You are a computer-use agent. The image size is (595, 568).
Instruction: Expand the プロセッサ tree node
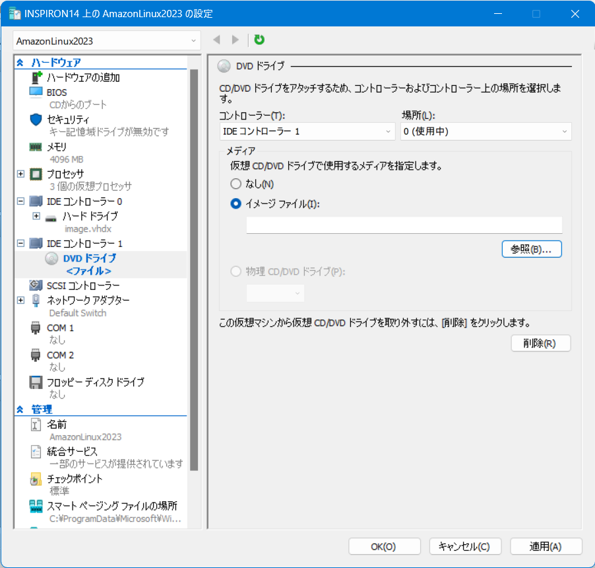click(x=20, y=174)
